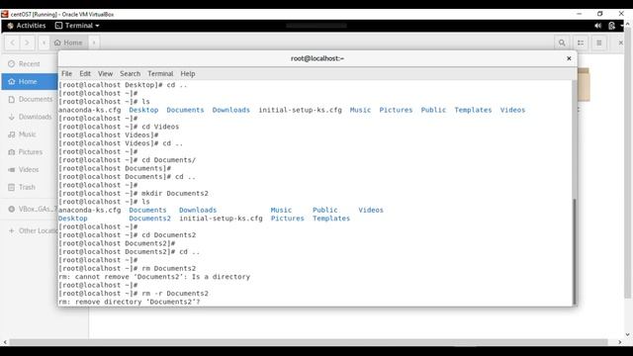Click the rm -r Documents2 command line
Image resolution: width=633 pixels, height=356 pixels.
click(134, 294)
